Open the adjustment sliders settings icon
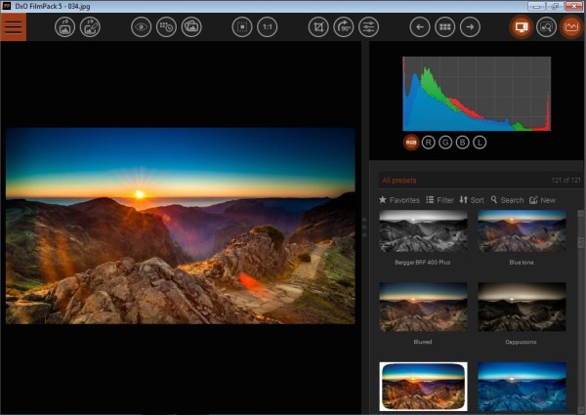 [368, 27]
